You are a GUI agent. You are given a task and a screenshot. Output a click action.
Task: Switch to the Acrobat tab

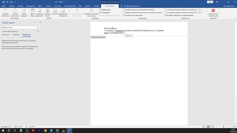click(x=96, y=6)
